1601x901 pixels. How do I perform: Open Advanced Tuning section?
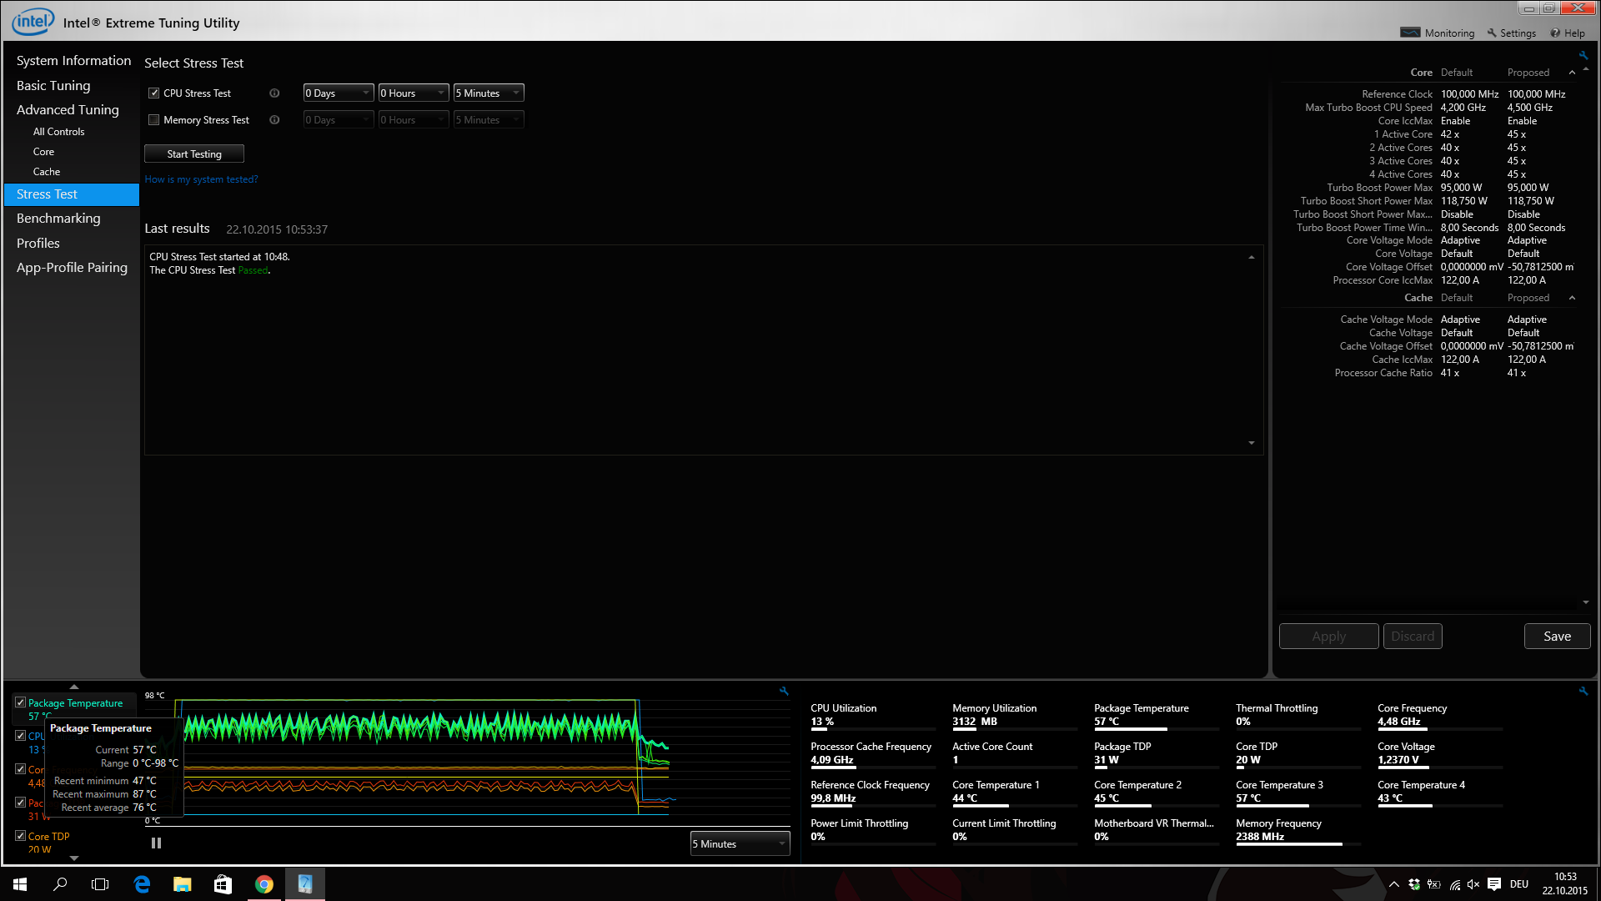68,110
